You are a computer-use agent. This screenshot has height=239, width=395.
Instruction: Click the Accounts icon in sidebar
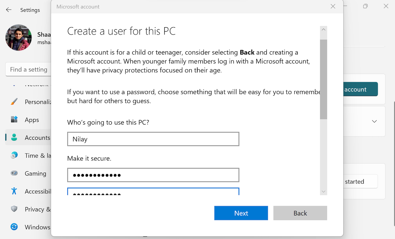[14, 137]
